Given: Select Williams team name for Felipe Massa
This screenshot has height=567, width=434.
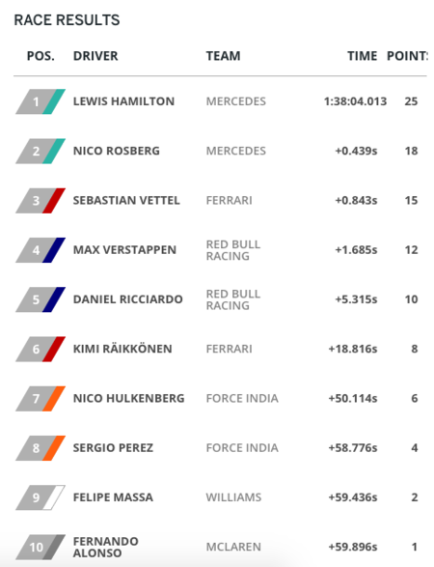Looking at the screenshot, I should (233, 497).
